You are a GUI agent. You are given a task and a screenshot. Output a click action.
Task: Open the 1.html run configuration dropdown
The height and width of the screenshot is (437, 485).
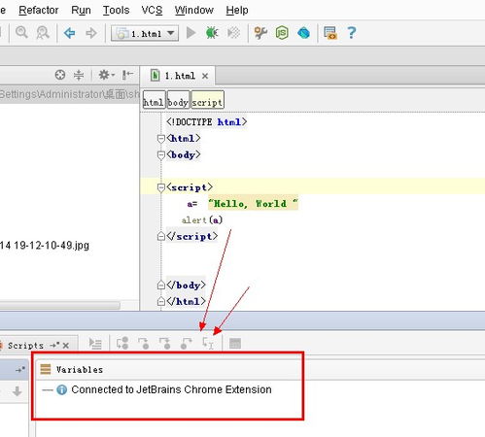[145, 33]
